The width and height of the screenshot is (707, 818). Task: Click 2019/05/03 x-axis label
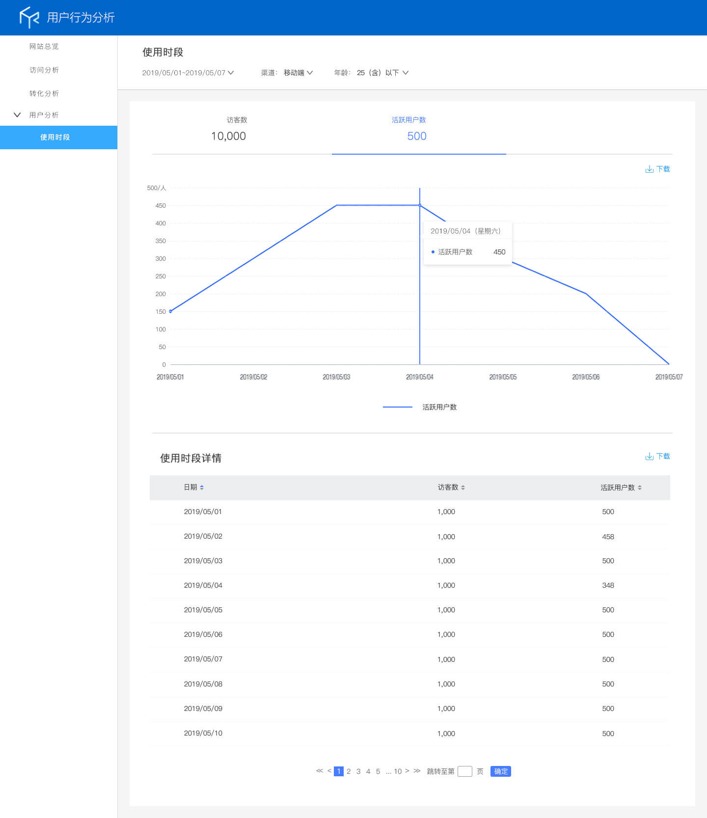click(x=336, y=377)
